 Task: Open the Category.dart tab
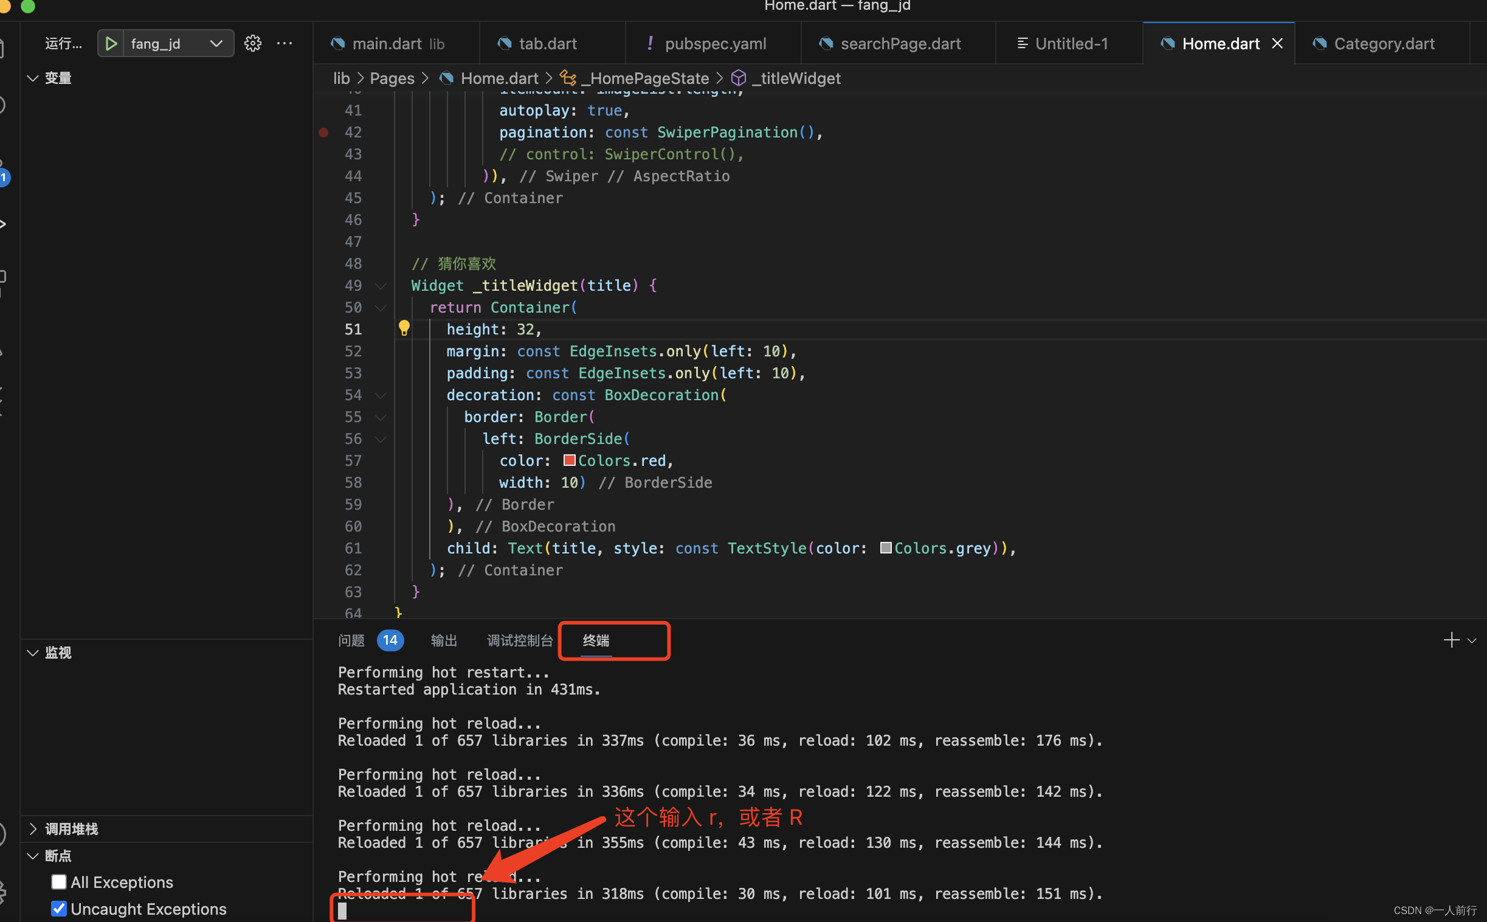pyautogui.click(x=1382, y=43)
